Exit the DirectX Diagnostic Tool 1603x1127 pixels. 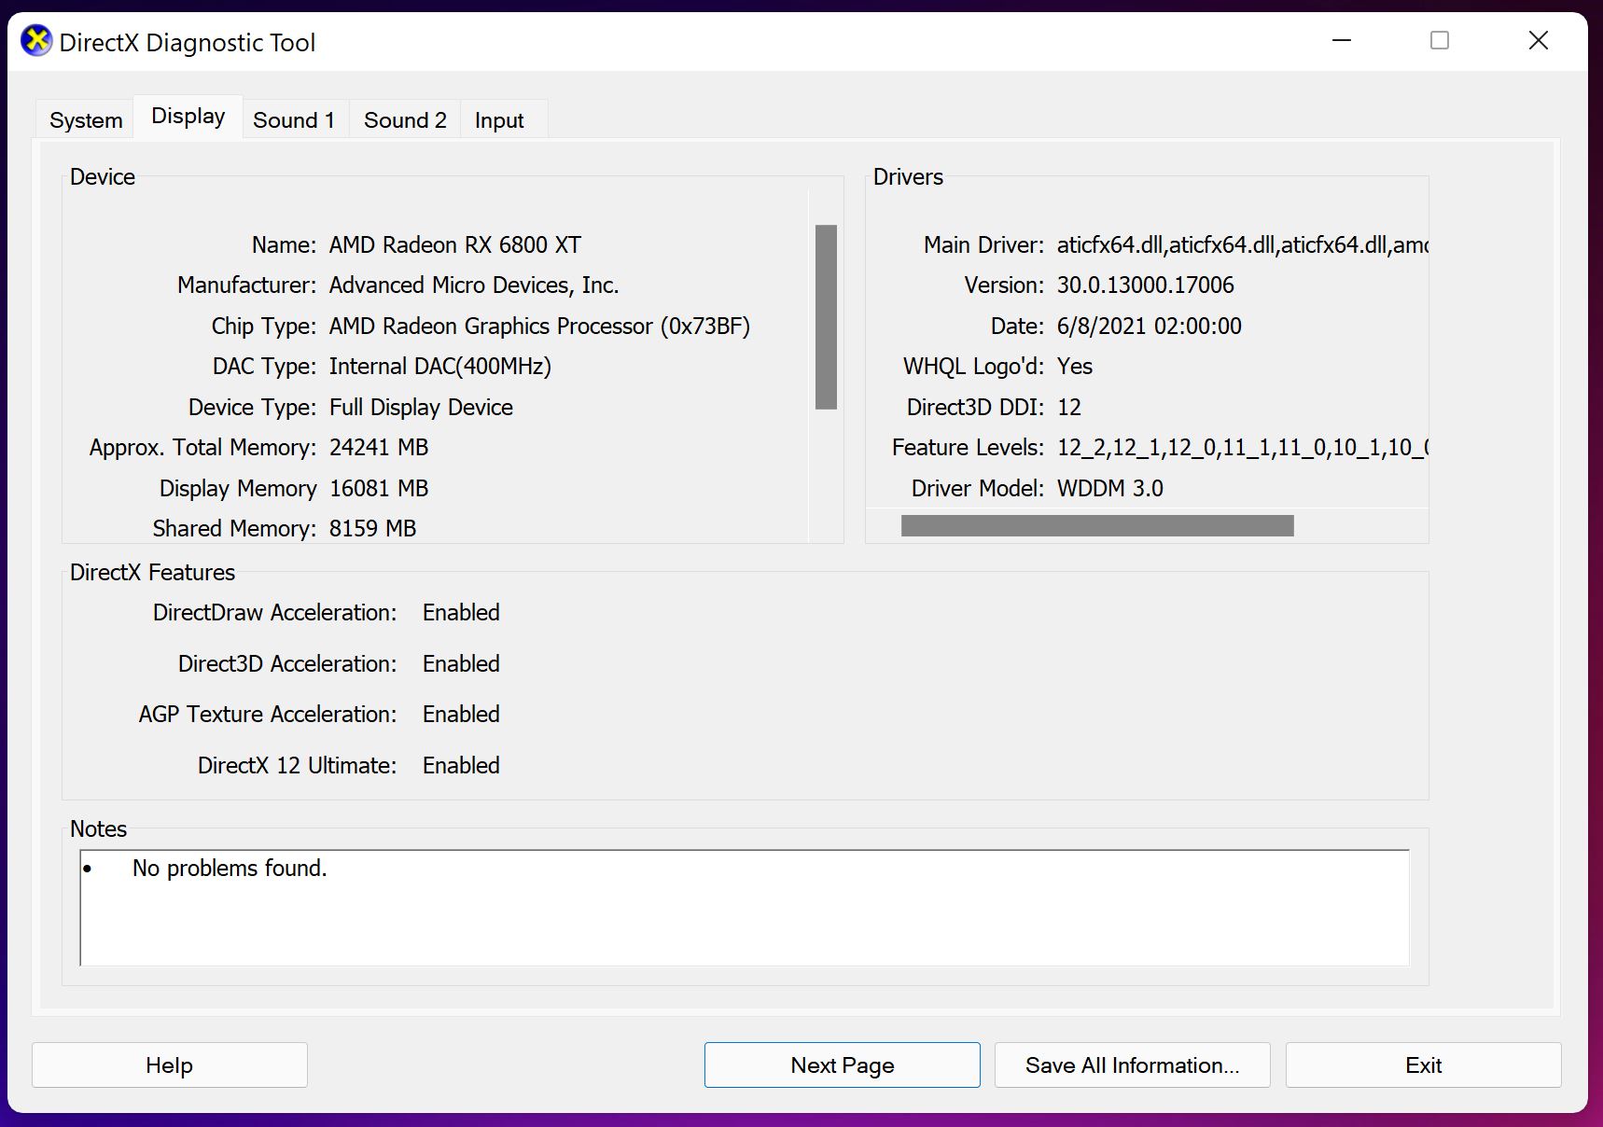coord(1423,1064)
